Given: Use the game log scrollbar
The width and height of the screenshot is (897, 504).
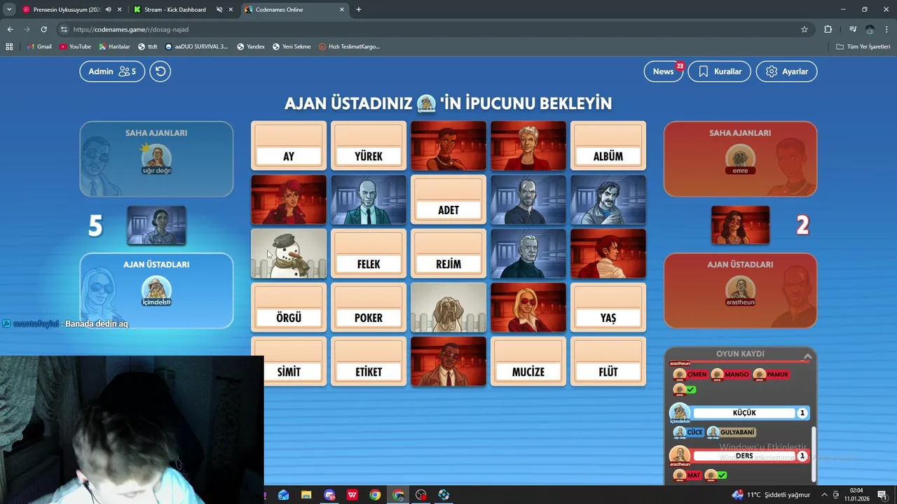Looking at the screenshot, I should [x=814, y=454].
